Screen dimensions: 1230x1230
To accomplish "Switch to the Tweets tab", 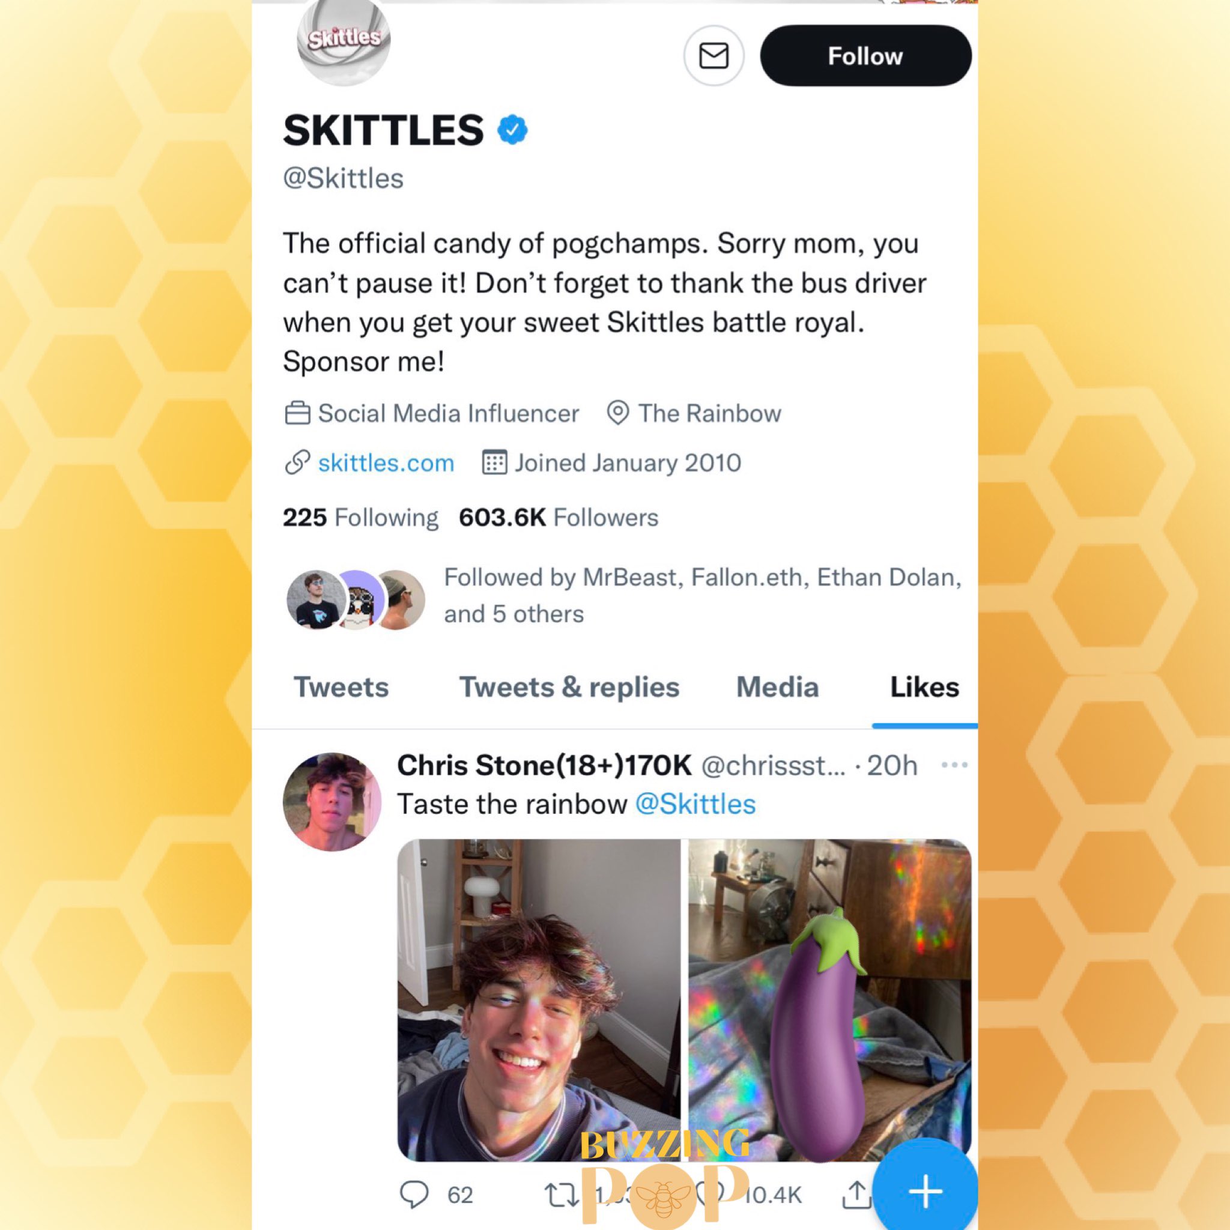I will pyautogui.click(x=341, y=687).
